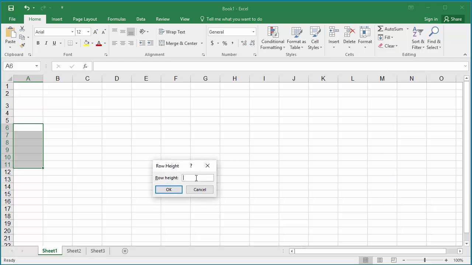Toggle Center alignment
Screen dimensions: 472x265
click(123, 43)
